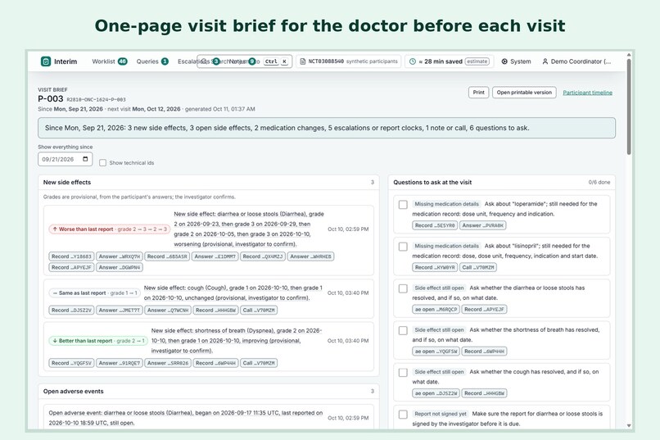
Task: Open chip Record ..DJSZ2V in cough card
Action: 71,311
